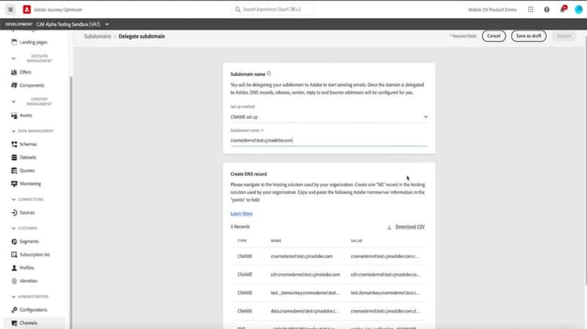Open the app switcher grid
The height and width of the screenshot is (329, 587).
pyautogui.click(x=531, y=9)
